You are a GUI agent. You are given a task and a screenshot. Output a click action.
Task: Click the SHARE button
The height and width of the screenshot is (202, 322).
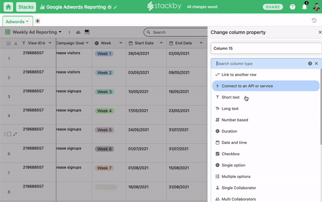pos(273,7)
